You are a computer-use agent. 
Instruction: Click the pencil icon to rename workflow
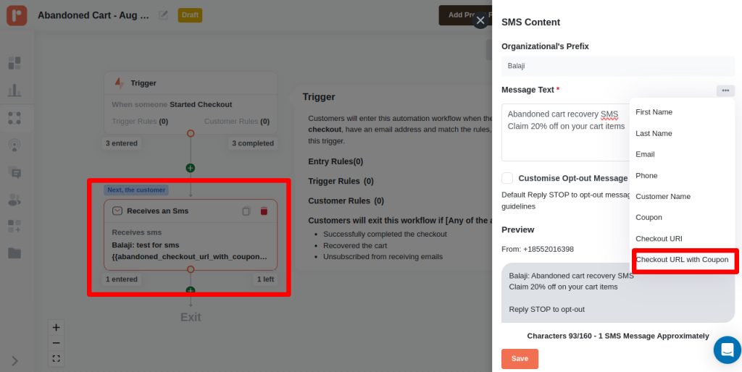click(x=164, y=15)
